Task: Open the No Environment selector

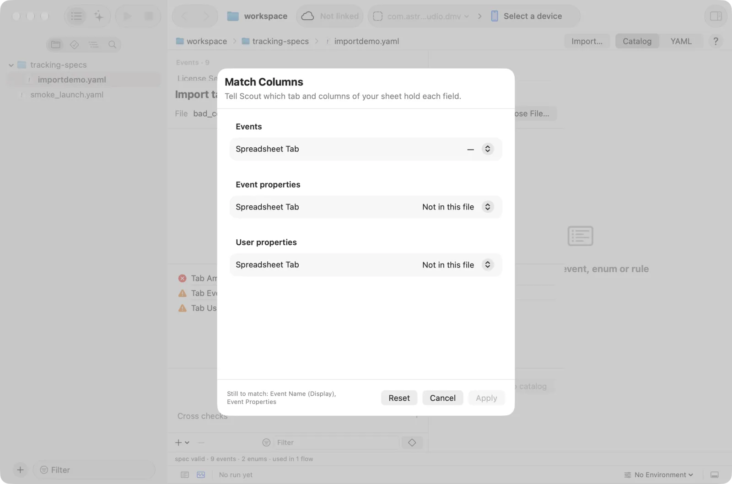Action: tap(659, 475)
